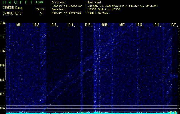Click the 0.9 kHz axis label
The image size is (180, 114).
tap(3, 66)
